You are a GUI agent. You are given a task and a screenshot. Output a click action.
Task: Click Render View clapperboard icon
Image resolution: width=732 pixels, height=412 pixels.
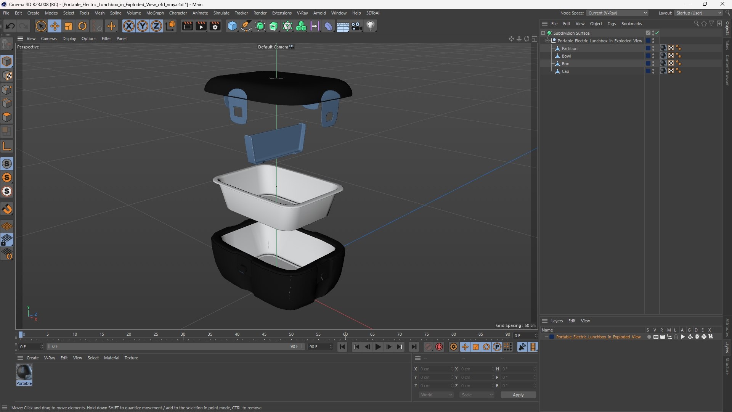tap(187, 26)
